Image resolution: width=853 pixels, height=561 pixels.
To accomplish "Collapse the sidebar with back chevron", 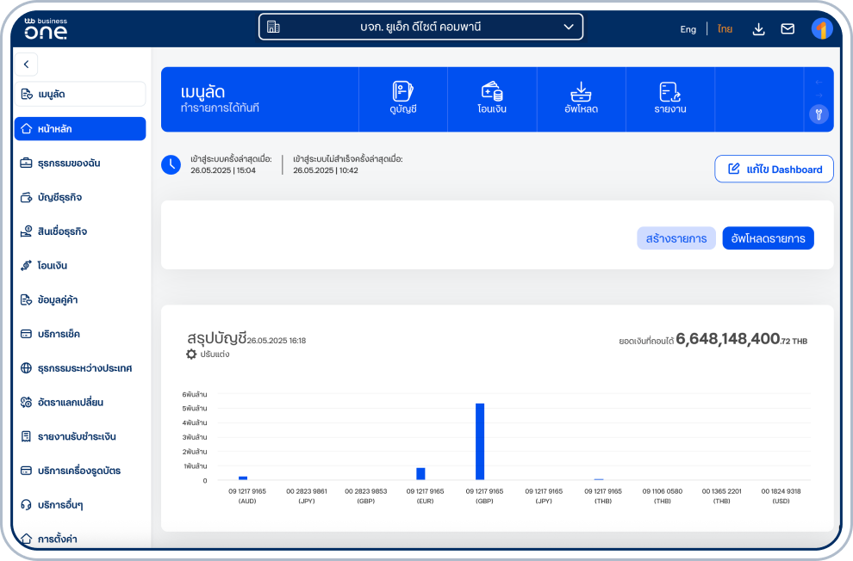I will (26, 64).
